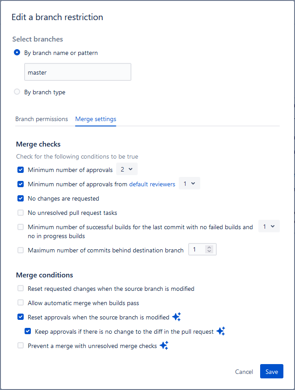The height and width of the screenshot is (390, 295).
Task: Uncheck Minimum number of approvals
Action: (20, 170)
